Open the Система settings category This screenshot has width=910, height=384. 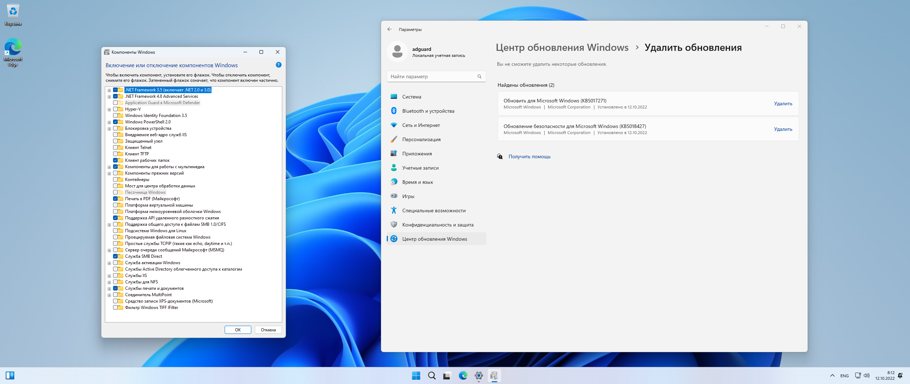(436, 97)
